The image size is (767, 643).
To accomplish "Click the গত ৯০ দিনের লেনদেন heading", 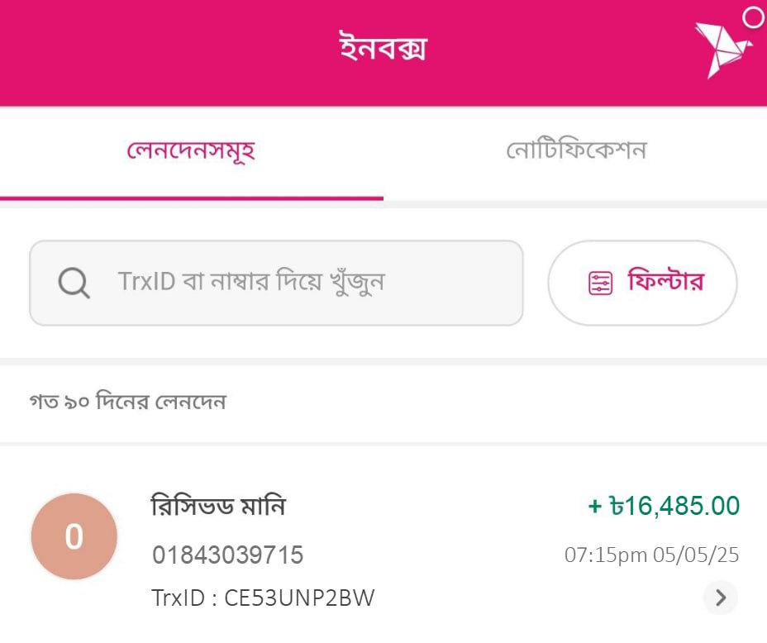I will coord(127,402).
